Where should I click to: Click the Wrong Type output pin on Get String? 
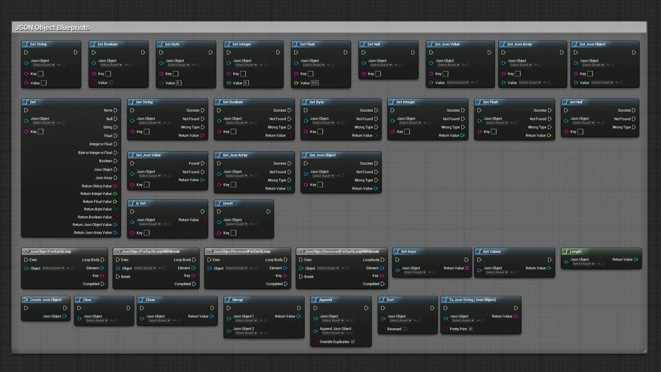coord(202,127)
